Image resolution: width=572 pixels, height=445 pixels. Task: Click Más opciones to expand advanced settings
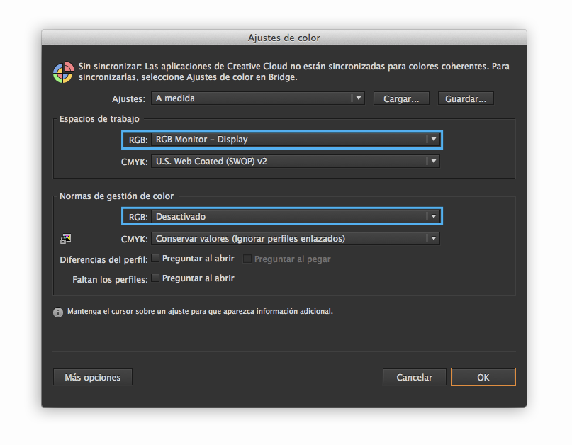(92, 377)
